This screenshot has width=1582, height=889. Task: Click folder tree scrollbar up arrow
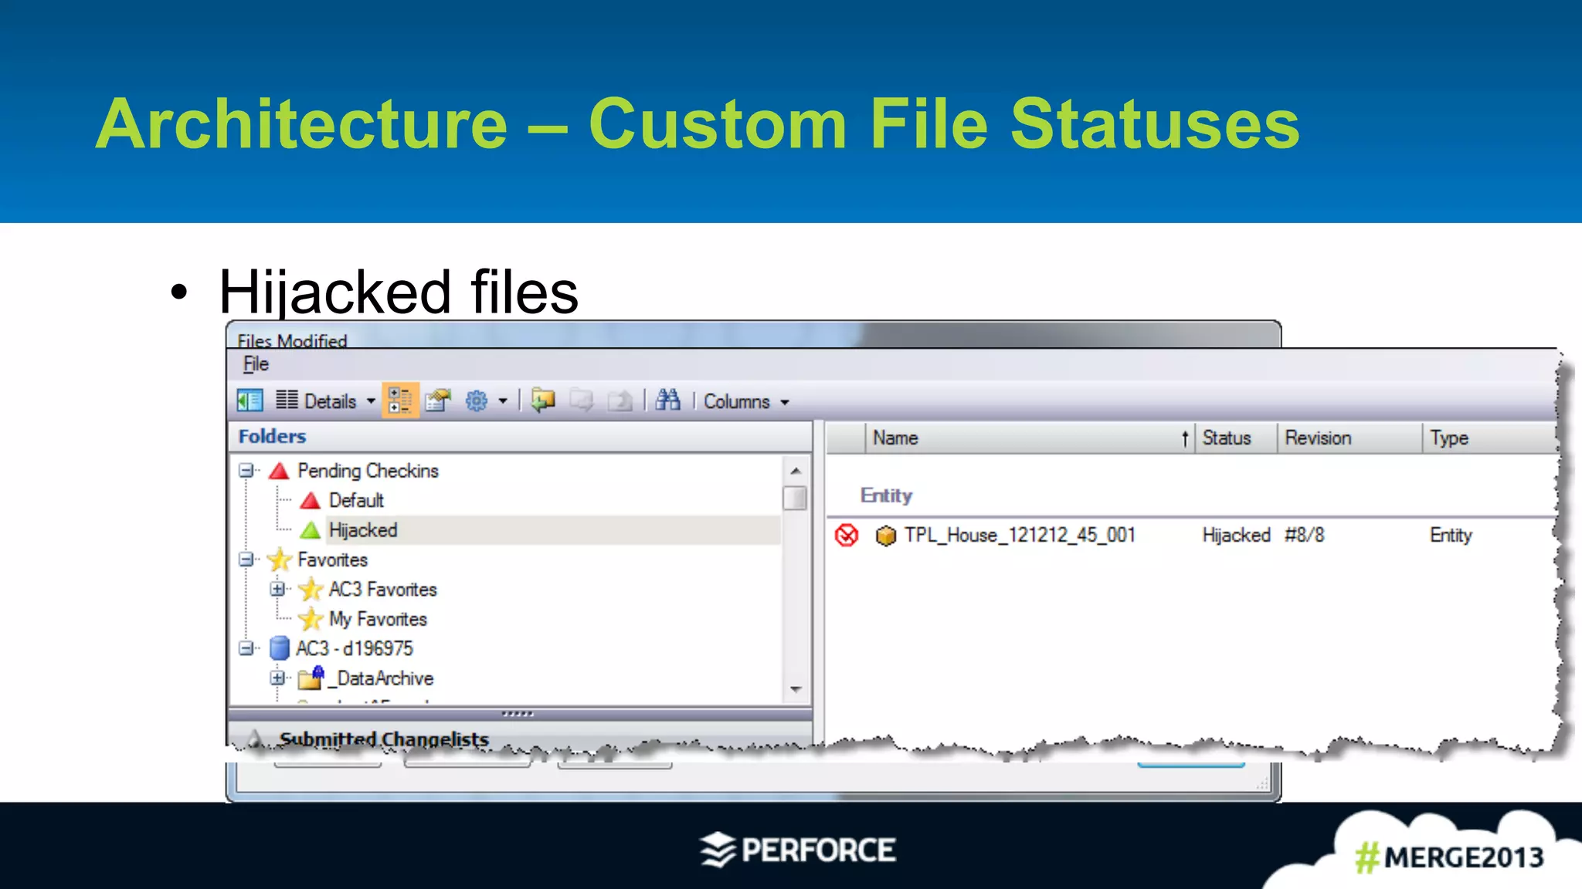[x=796, y=470]
